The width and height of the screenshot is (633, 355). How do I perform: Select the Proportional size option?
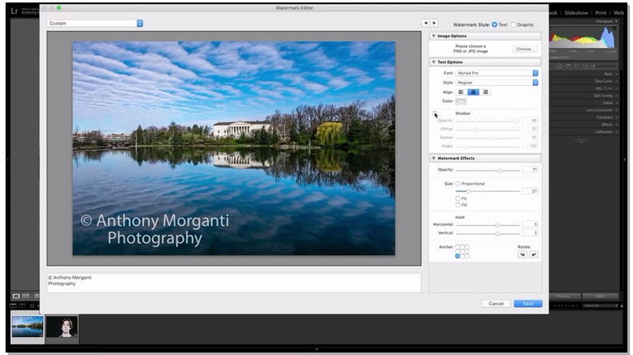point(457,184)
